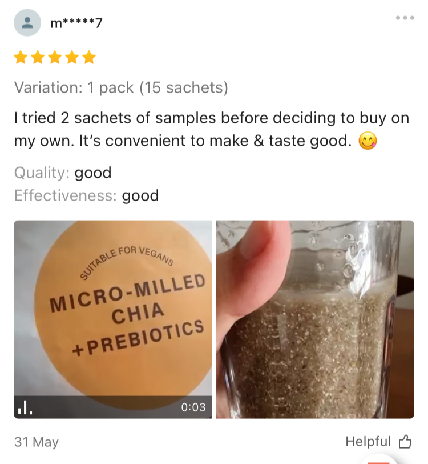The image size is (428, 464).
Task: Click the fourth rating star
Action: [72, 57]
